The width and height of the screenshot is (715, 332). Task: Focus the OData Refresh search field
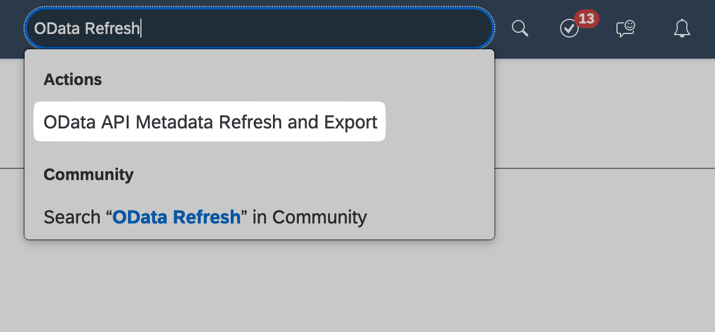tap(259, 28)
